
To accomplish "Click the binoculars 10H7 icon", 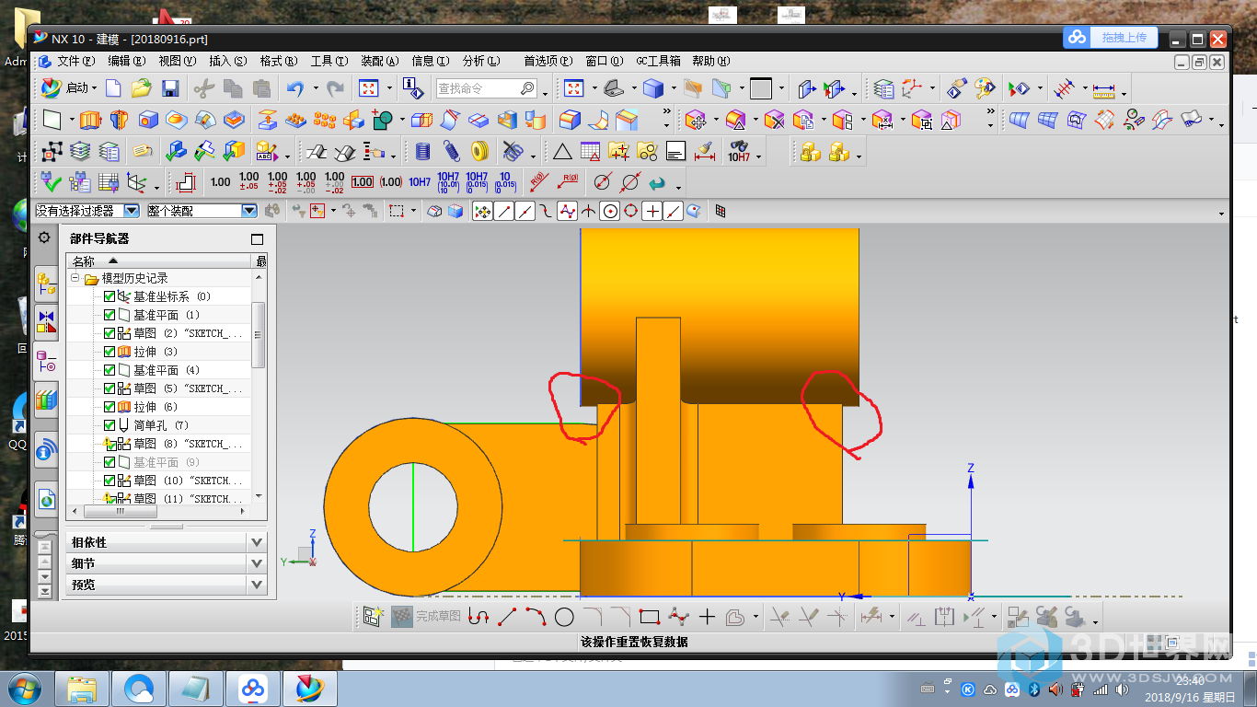I will point(739,151).
